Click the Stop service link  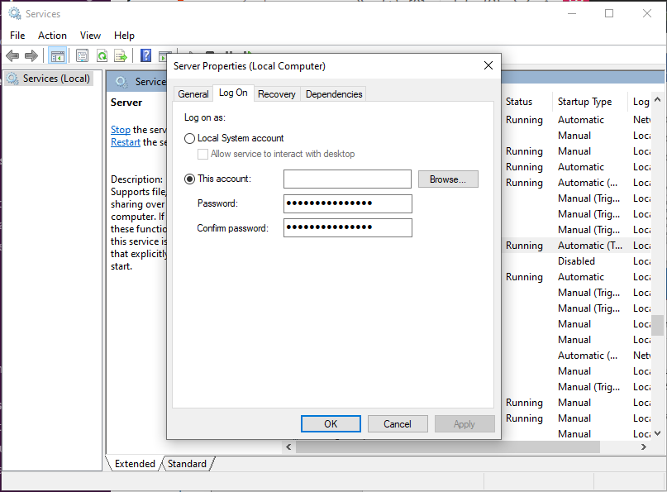coord(121,129)
